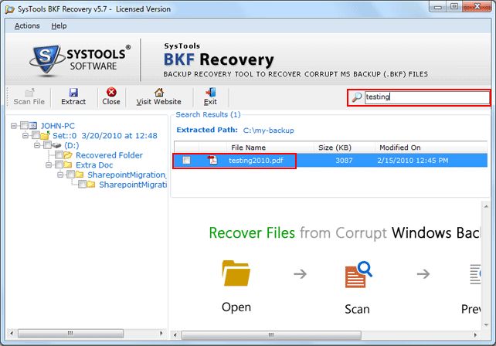
Task: Check the JOHN-PC tree checkbox
Action: pyautogui.click(x=24, y=126)
